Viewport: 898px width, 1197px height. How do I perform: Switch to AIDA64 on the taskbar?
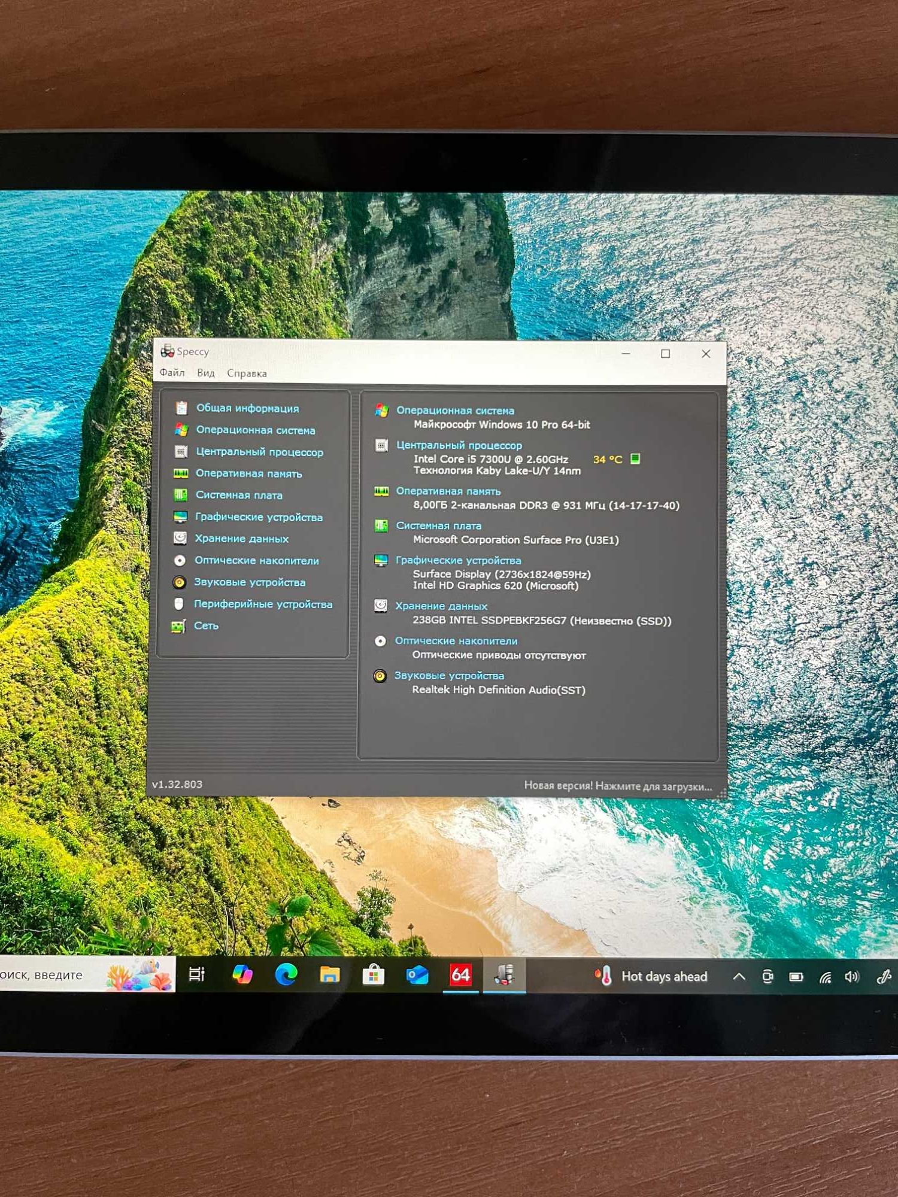click(x=460, y=976)
